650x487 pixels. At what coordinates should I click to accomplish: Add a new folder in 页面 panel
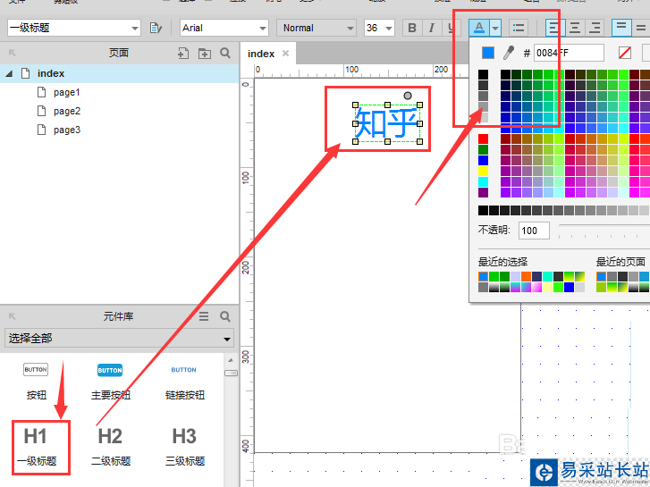pos(205,53)
